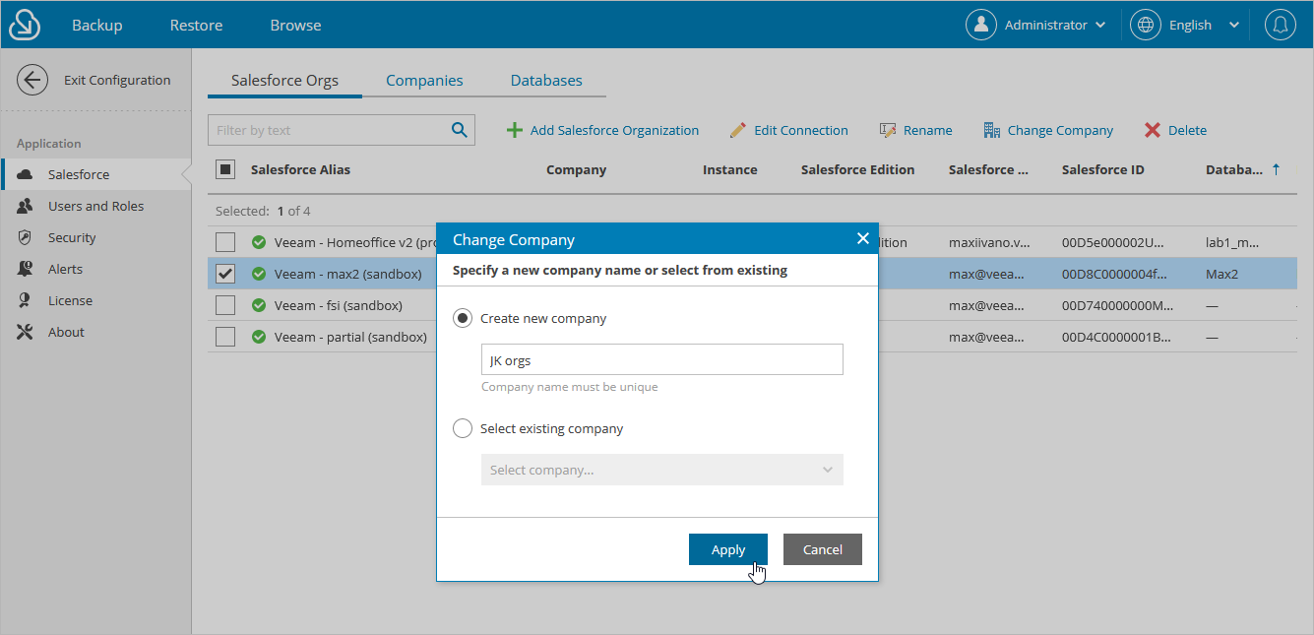Focus the company name field with JK orgs
This screenshot has width=1314, height=635.
pos(662,359)
